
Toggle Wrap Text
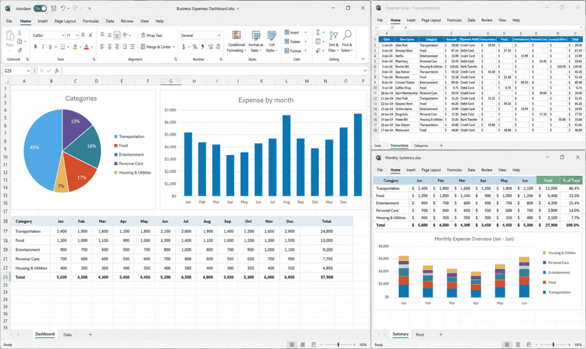(152, 35)
